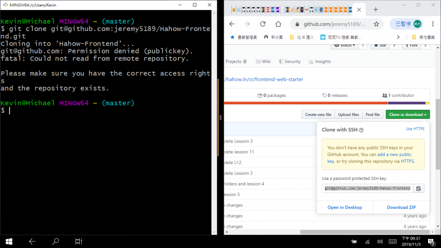View site lock info in address bar

click(297, 24)
